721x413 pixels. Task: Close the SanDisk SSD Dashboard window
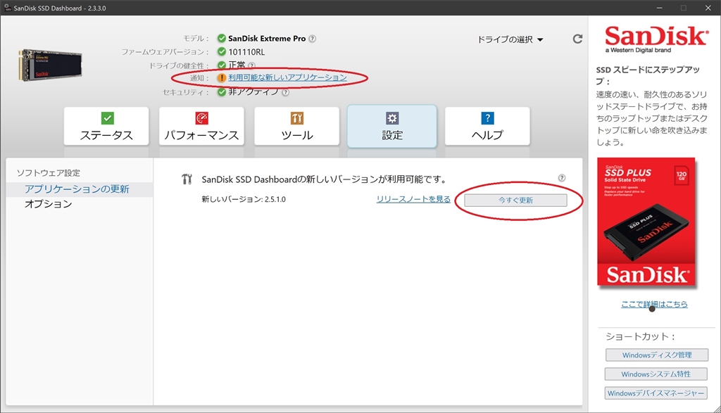point(708,8)
